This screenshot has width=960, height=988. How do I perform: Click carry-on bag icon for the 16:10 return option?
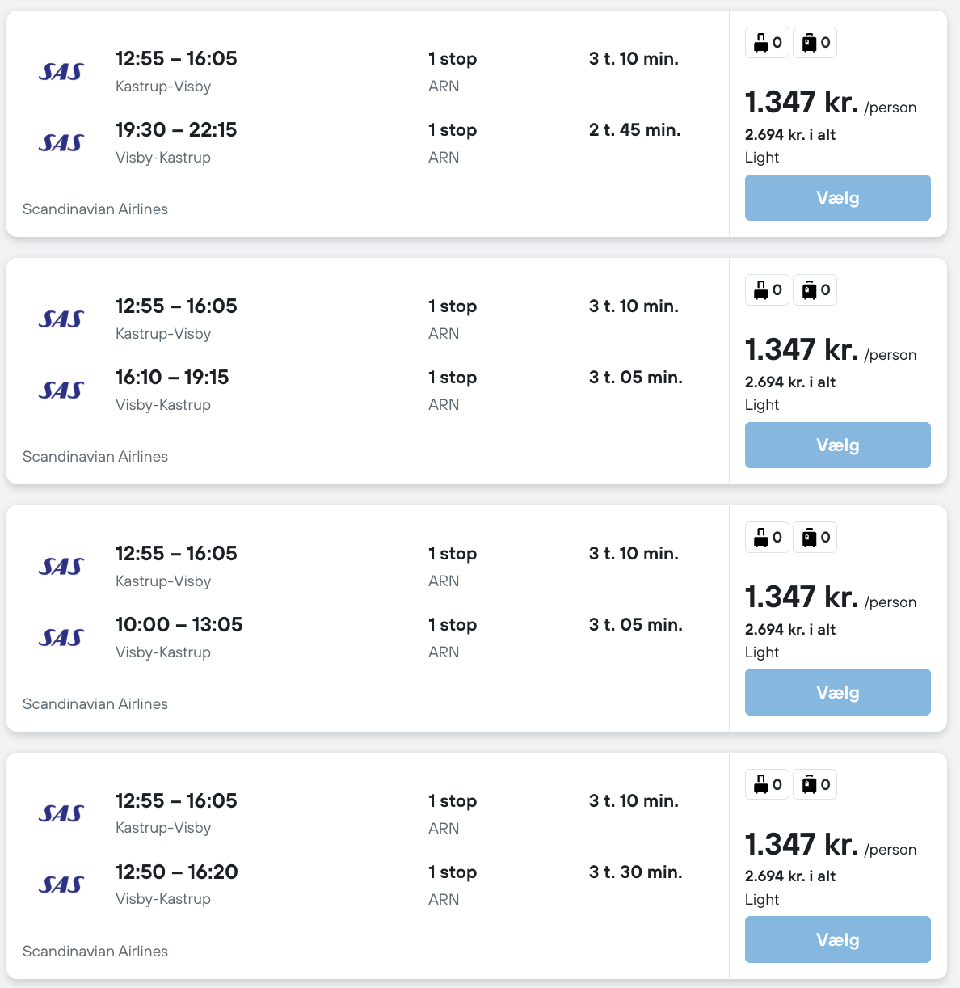tap(760, 290)
